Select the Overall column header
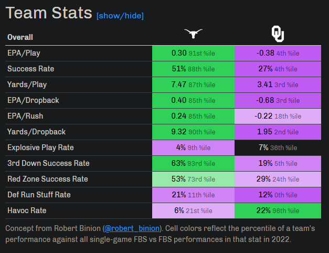This screenshot has width=329, height=253. click(20, 37)
